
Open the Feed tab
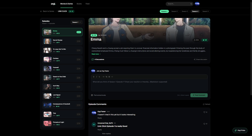(88, 4)
